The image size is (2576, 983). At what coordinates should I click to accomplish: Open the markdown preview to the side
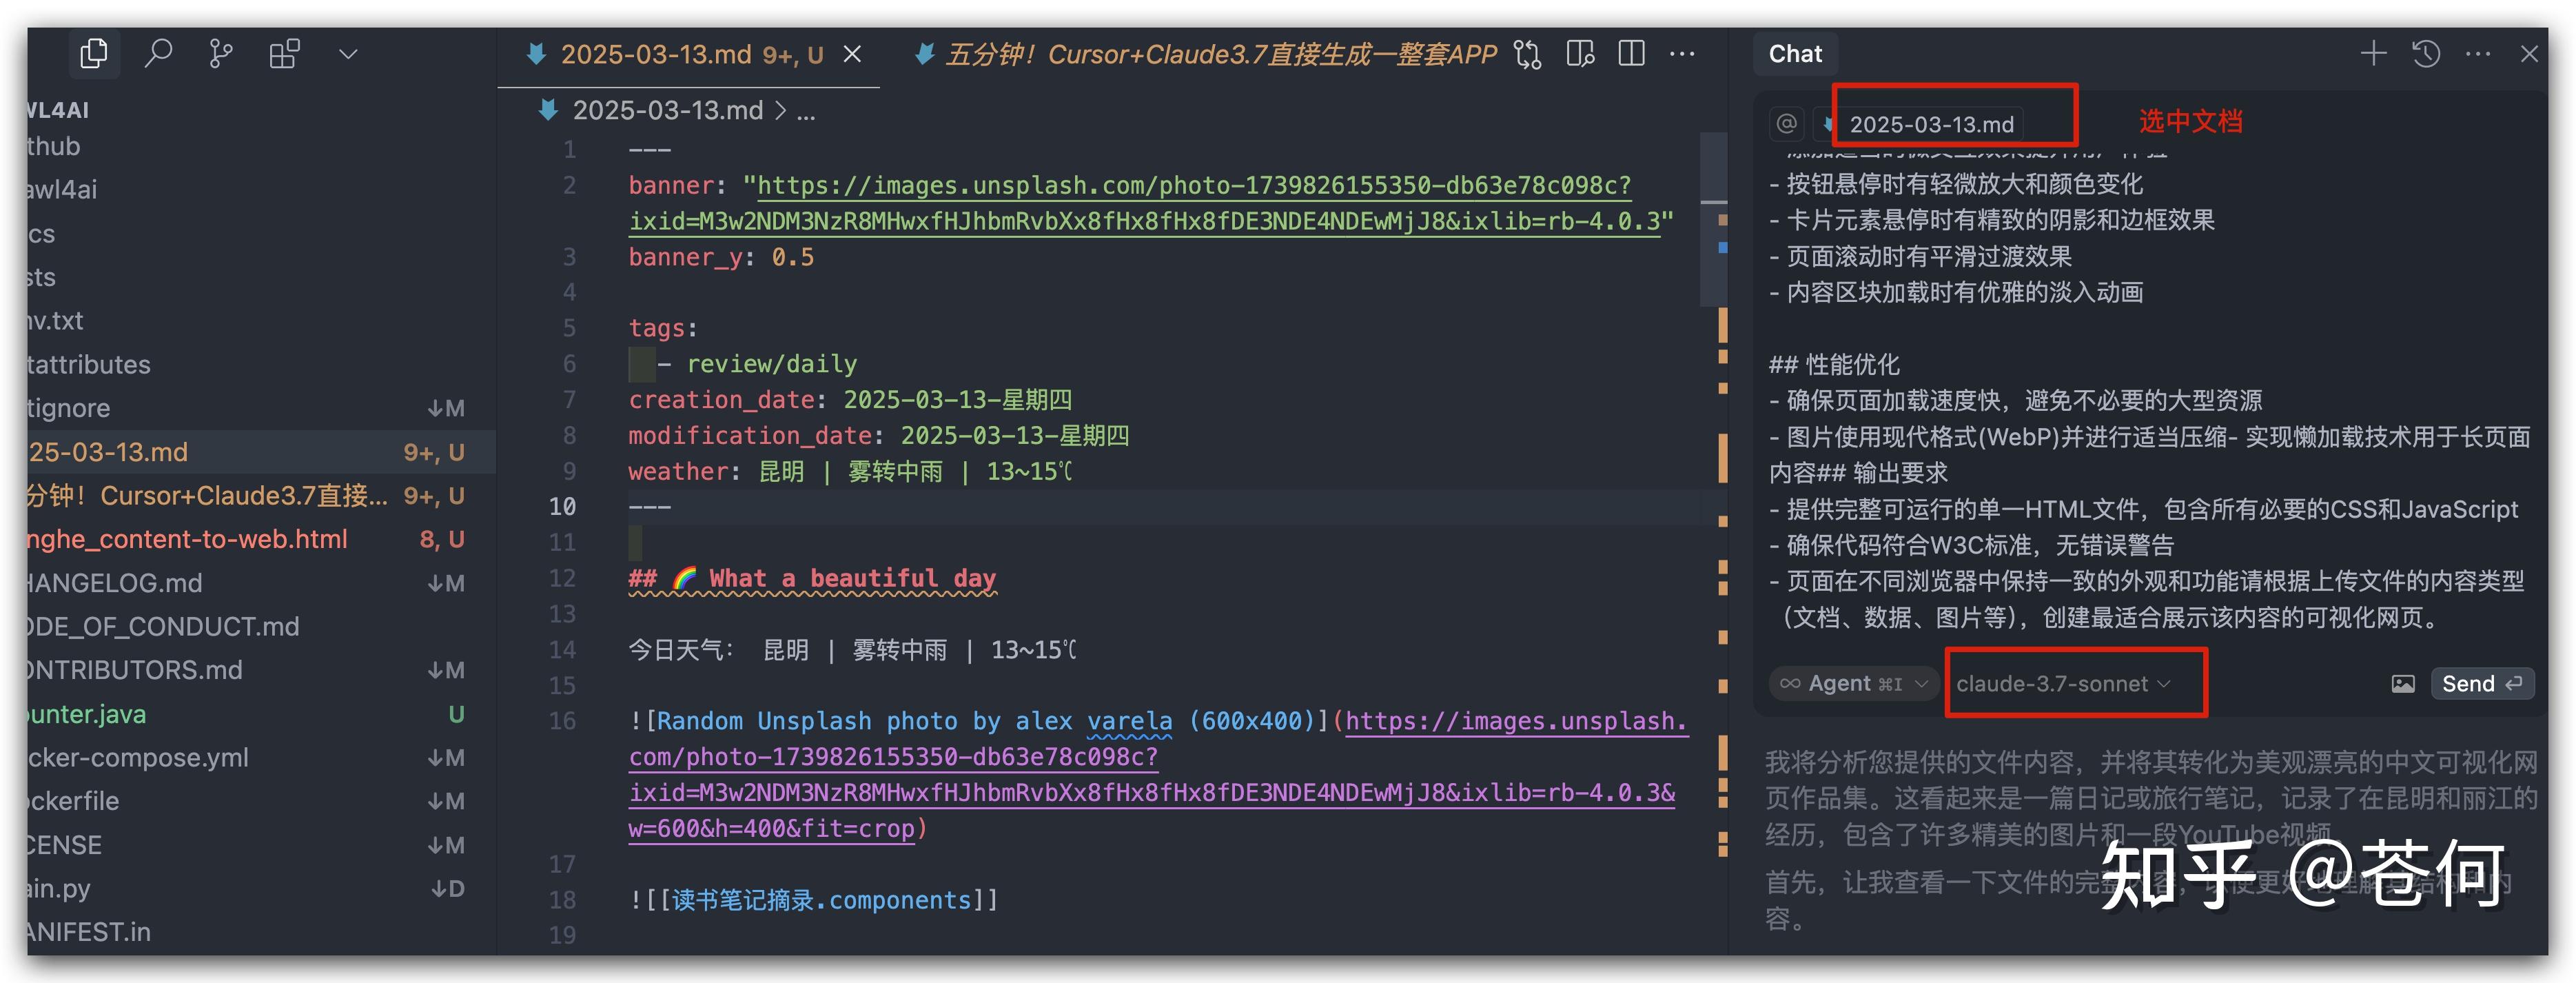coord(1580,54)
